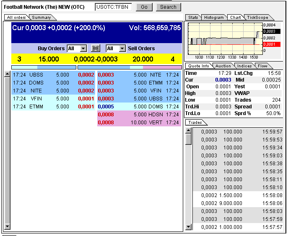Select the Flow tab
This screenshot has height=236, width=288.
[262, 66]
